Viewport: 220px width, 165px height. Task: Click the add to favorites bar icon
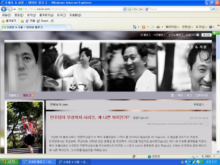(22, 21)
